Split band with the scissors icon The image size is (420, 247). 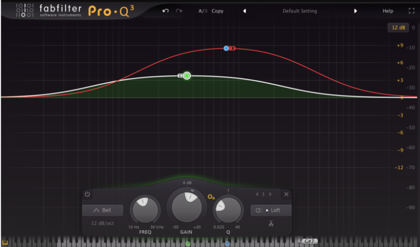(x=271, y=223)
